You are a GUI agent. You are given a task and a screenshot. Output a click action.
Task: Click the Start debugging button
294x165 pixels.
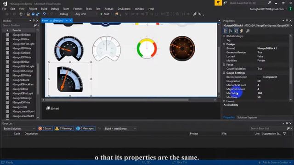(x=105, y=14)
